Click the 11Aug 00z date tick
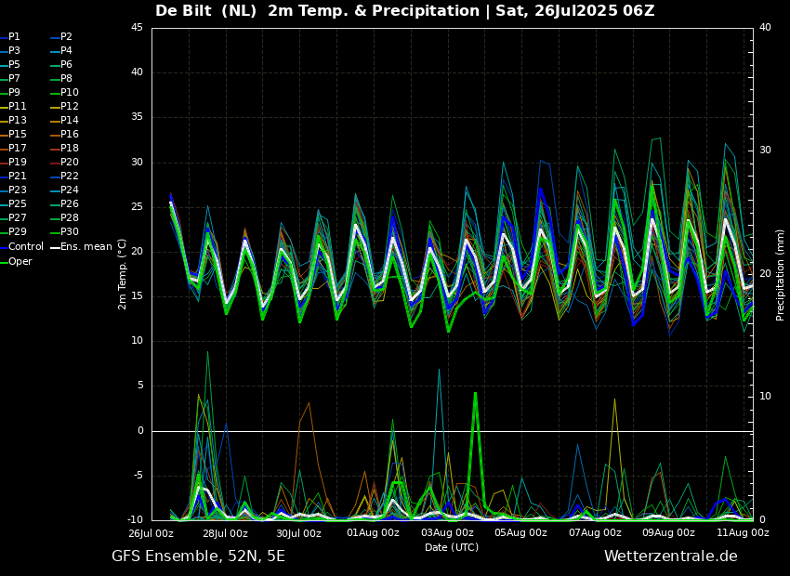The image size is (790, 576). [743, 532]
